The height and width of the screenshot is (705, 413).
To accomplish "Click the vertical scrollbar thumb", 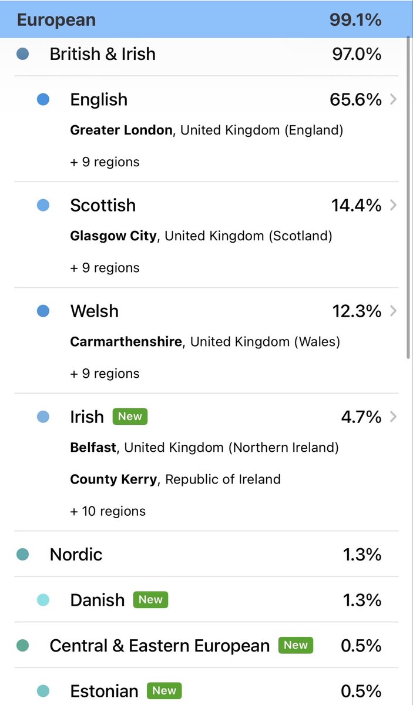I will pos(409,197).
